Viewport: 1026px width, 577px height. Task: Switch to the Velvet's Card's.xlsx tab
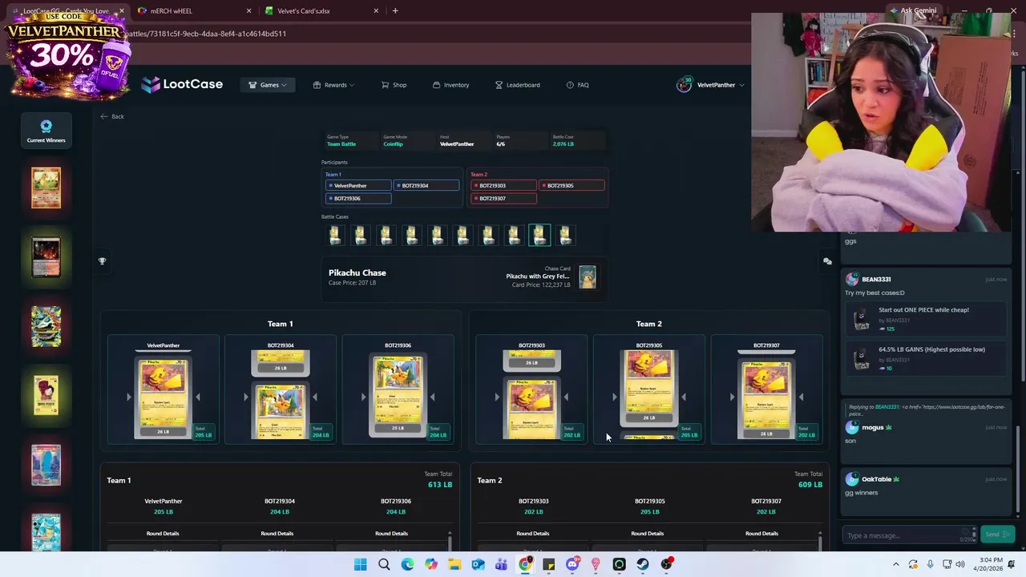(x=321, y=11)
